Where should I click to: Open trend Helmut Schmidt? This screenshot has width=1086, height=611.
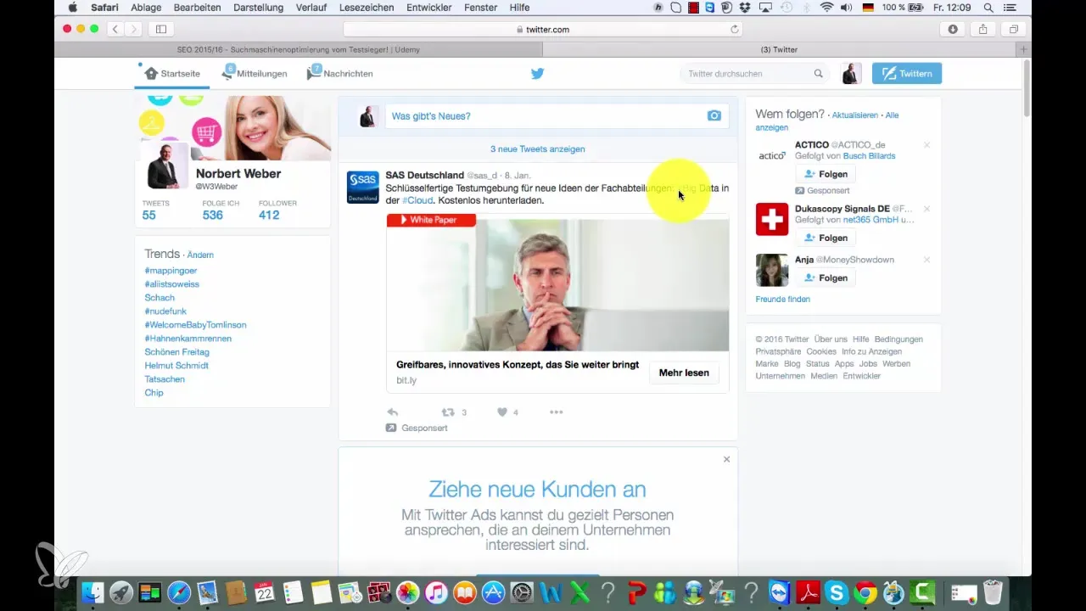(x=176, y=366)
